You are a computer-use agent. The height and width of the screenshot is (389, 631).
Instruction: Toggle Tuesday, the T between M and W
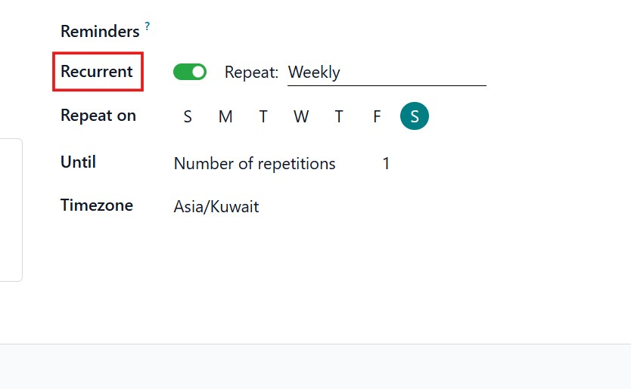(263, 116)
